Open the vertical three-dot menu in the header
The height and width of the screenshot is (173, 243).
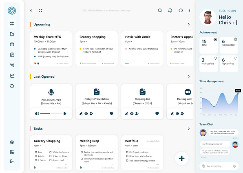coord(190,10)
